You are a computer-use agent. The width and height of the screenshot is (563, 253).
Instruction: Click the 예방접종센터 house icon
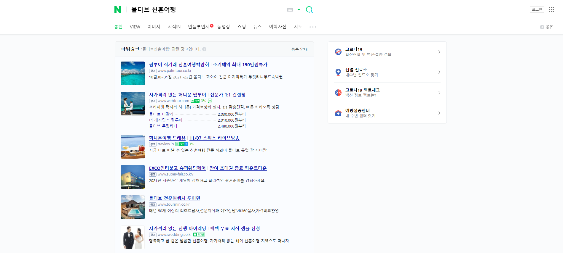tap(338, 113)
